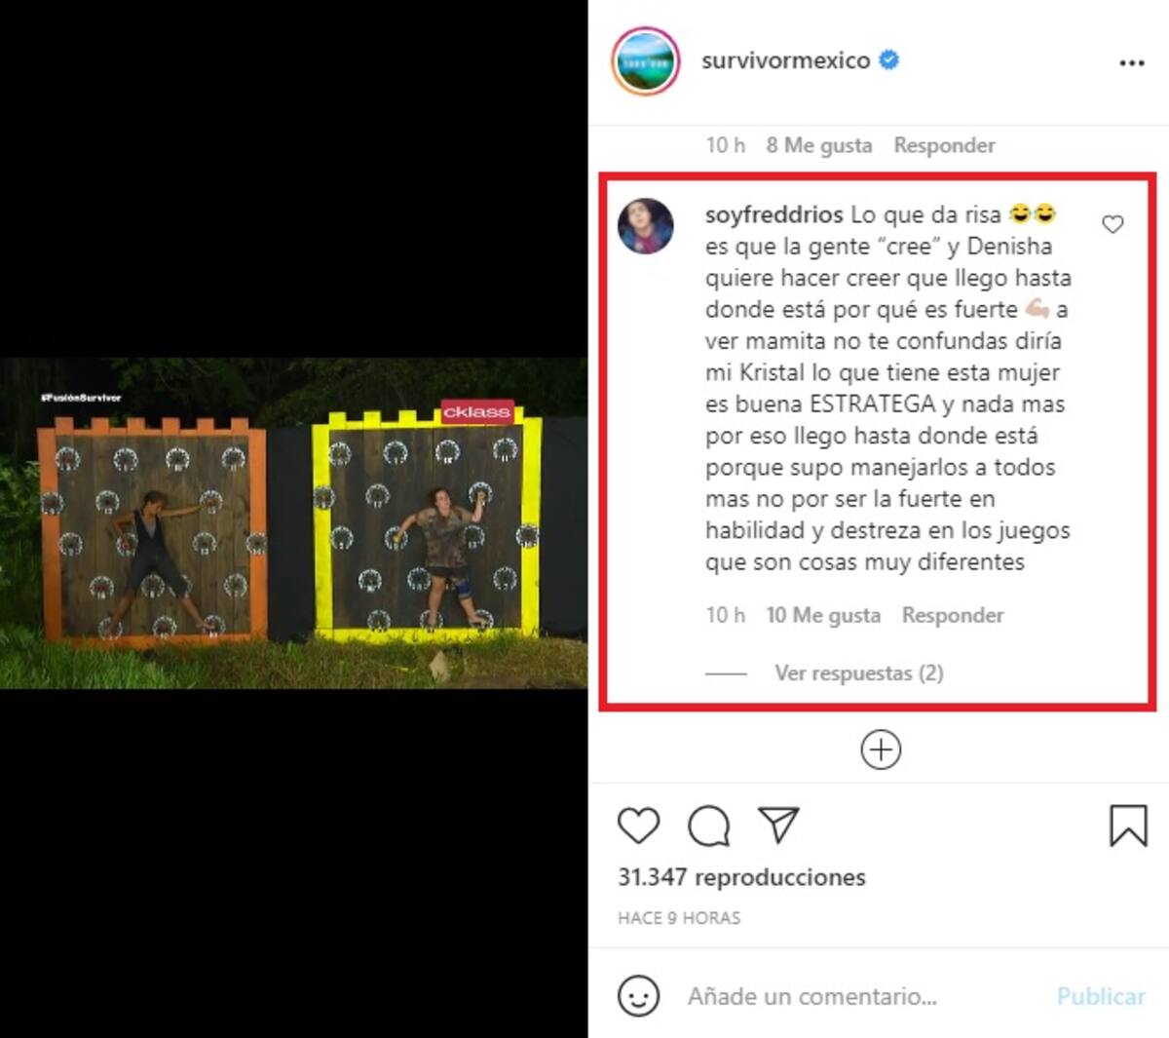Save post with the bookmark icon
Screen dimensions: 1169x1038
tap(1128, 826)
